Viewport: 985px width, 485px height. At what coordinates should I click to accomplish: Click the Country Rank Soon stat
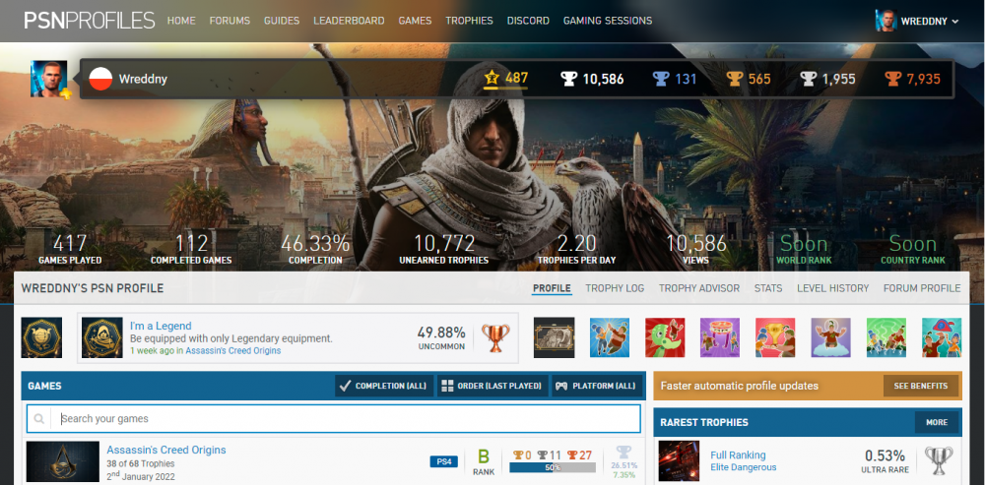coord(913,249)
